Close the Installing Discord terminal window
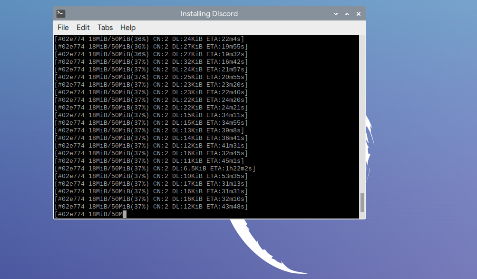The height and width of the screenshot is (279, 477). [358, 14]
